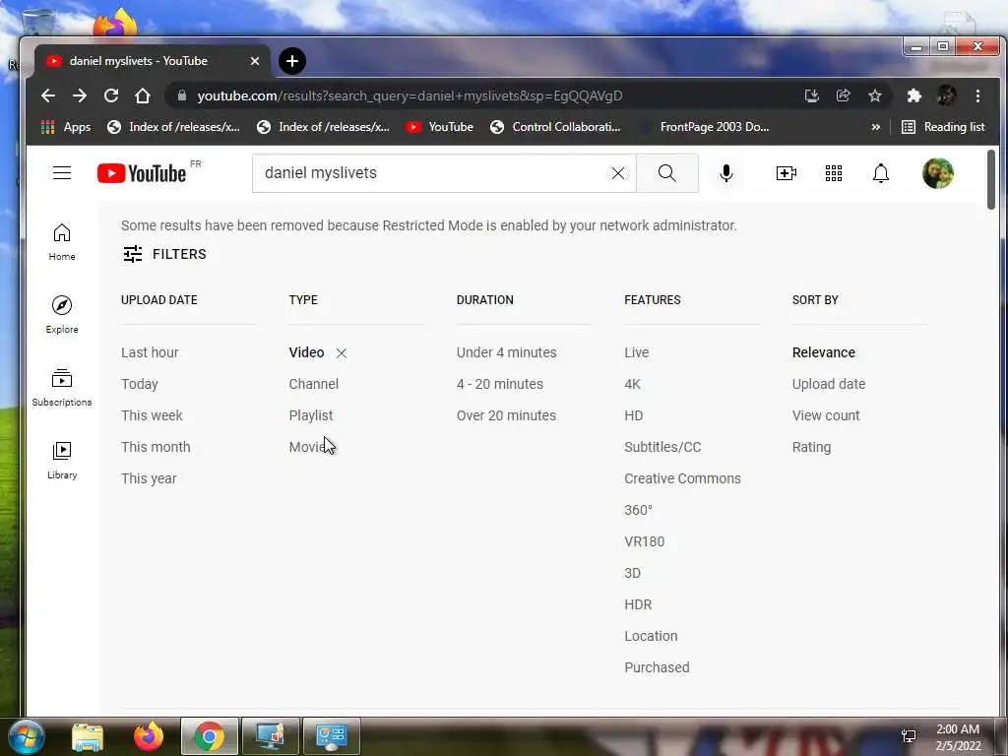Screen dimensions: 1008x756
Task: Open the FrontPage 2003 Do... bookmark
Action: coord(704,127)
